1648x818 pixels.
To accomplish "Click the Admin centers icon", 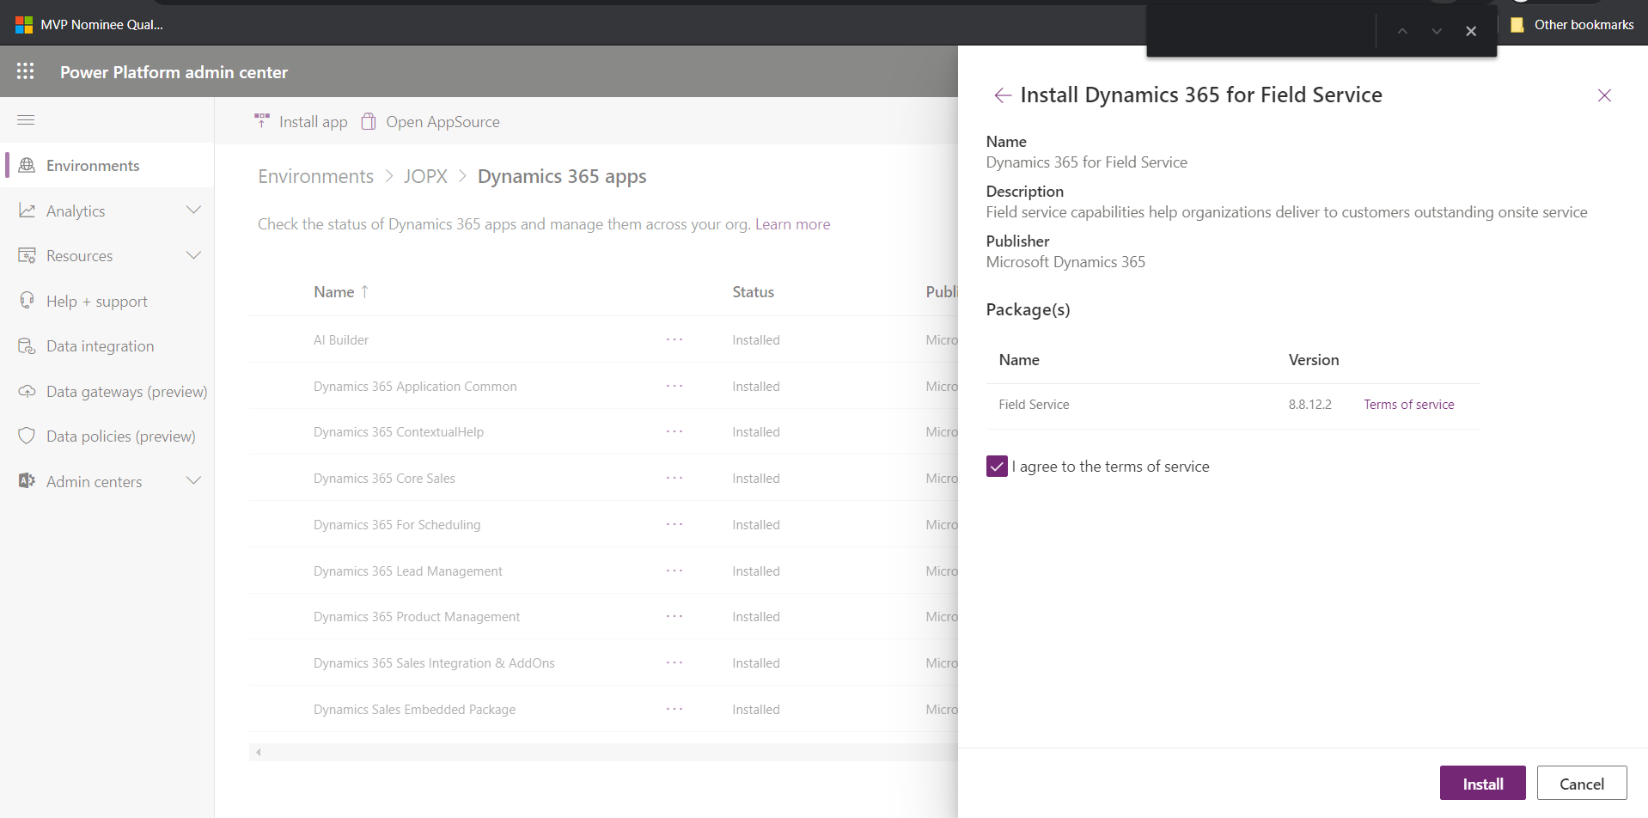I will tap(27, 481).
